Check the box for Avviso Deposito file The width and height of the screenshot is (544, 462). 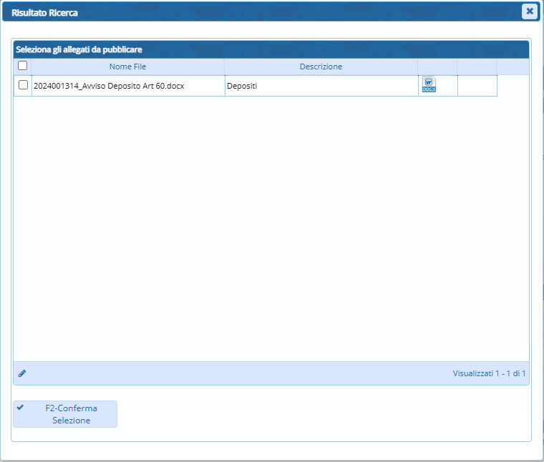click(23, 85)
